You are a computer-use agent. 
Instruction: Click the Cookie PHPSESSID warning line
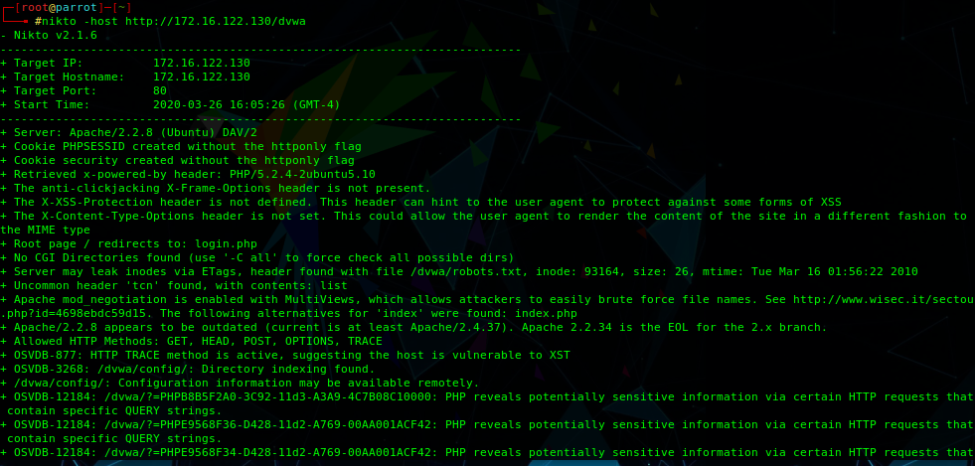(181, 147)
